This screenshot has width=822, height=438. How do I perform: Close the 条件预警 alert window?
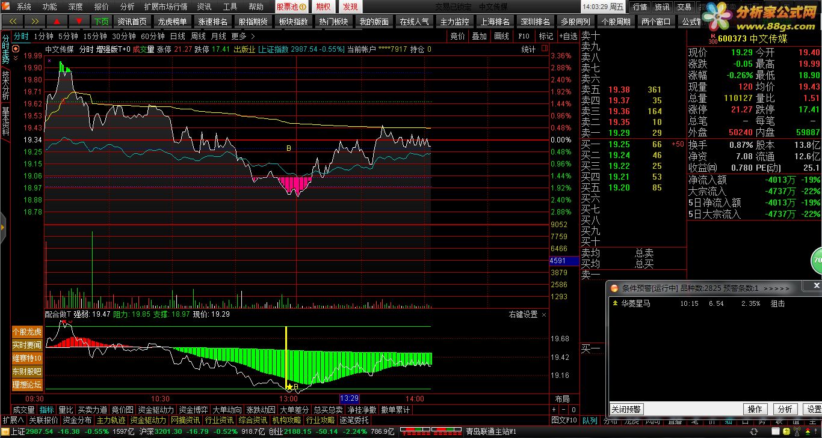tap(816, 286)
